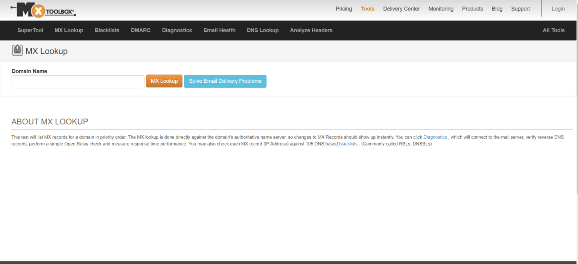Browse All Tools

[x=554, y=30]
